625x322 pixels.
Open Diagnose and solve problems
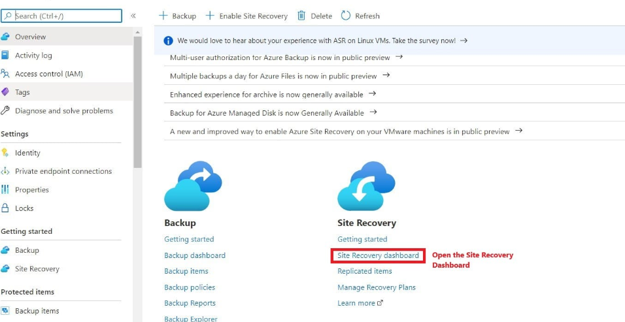tap(66, 110)
